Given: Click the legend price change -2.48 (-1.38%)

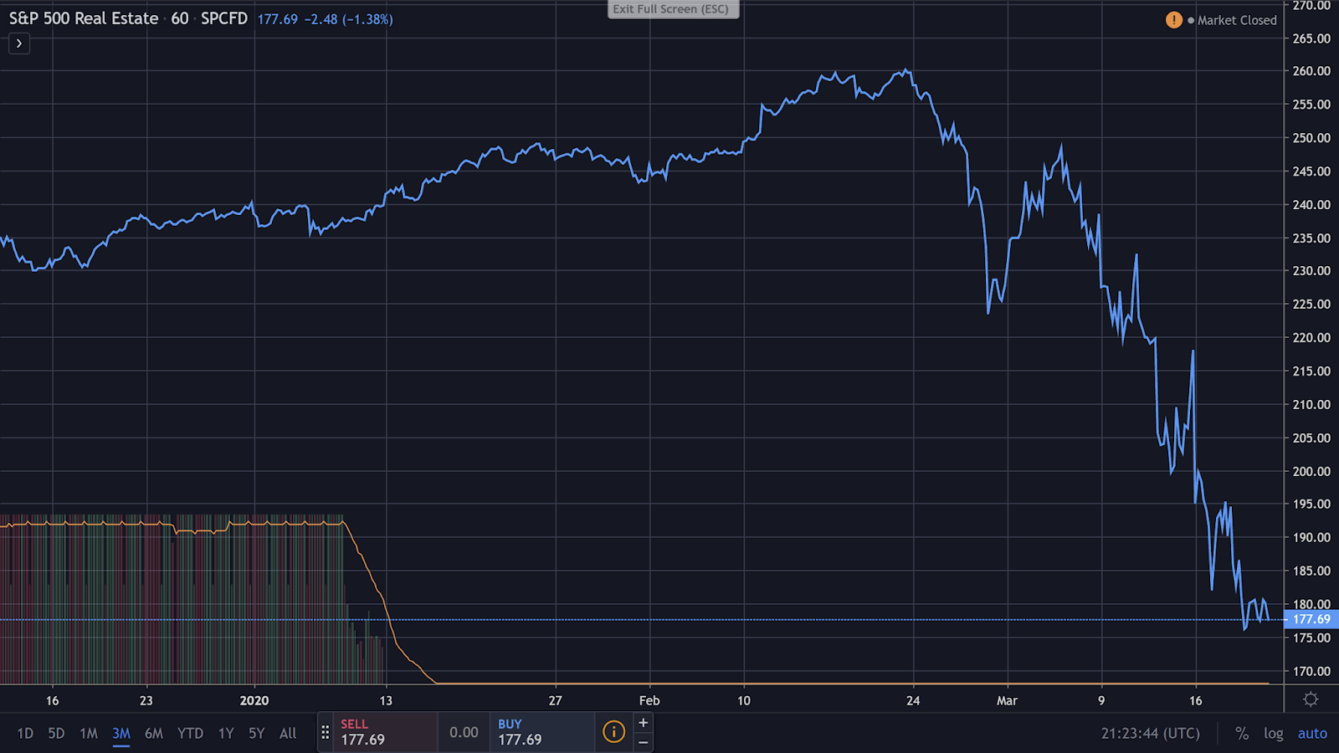Looking at the screenshot, I should 349,19.
